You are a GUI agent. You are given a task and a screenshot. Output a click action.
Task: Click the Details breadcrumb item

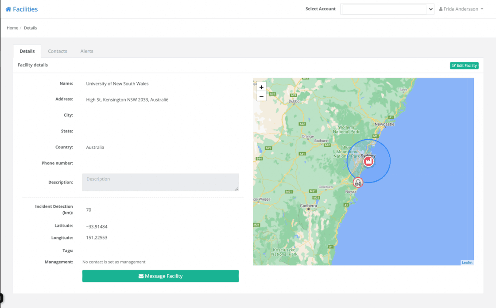click(31, 28)
